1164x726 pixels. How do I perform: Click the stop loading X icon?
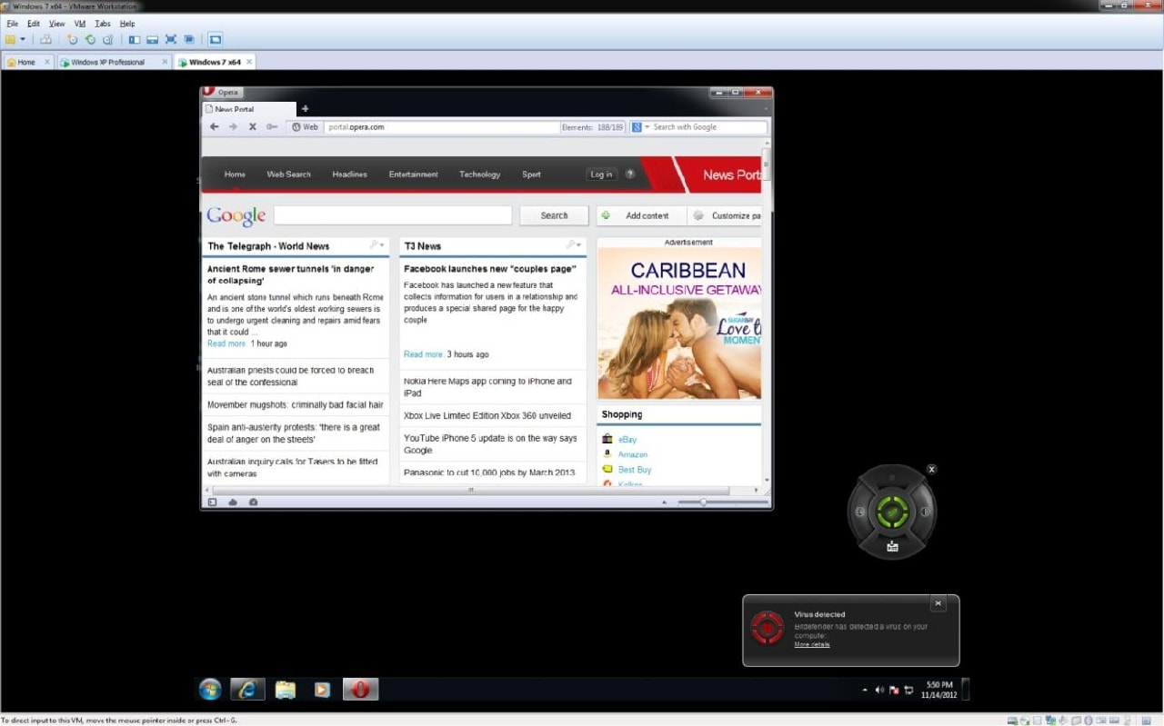253,127
